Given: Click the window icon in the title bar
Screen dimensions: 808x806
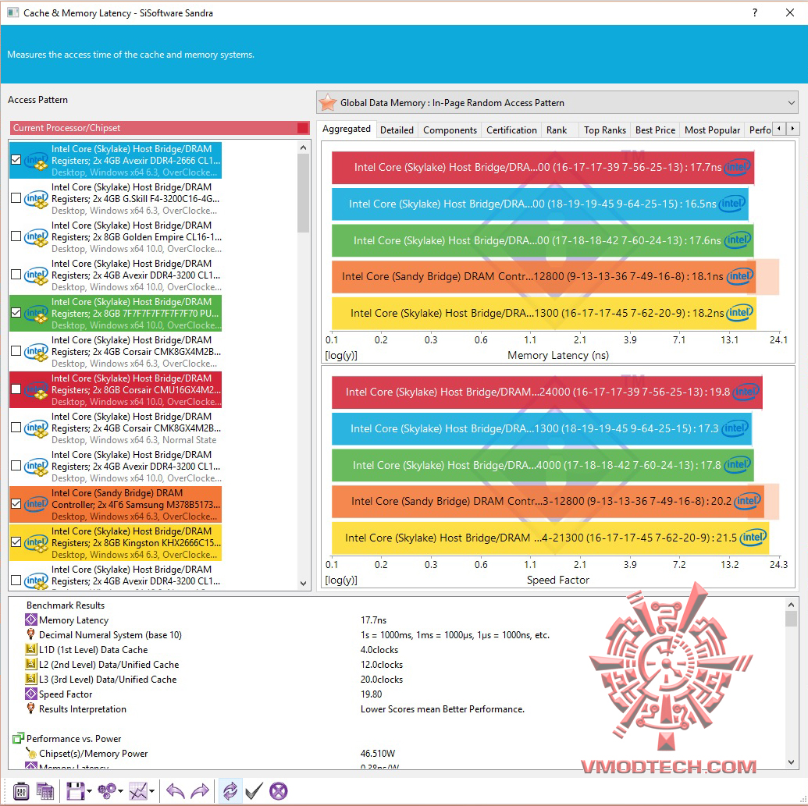Looking at the screenshot, I should pos(12,12).
